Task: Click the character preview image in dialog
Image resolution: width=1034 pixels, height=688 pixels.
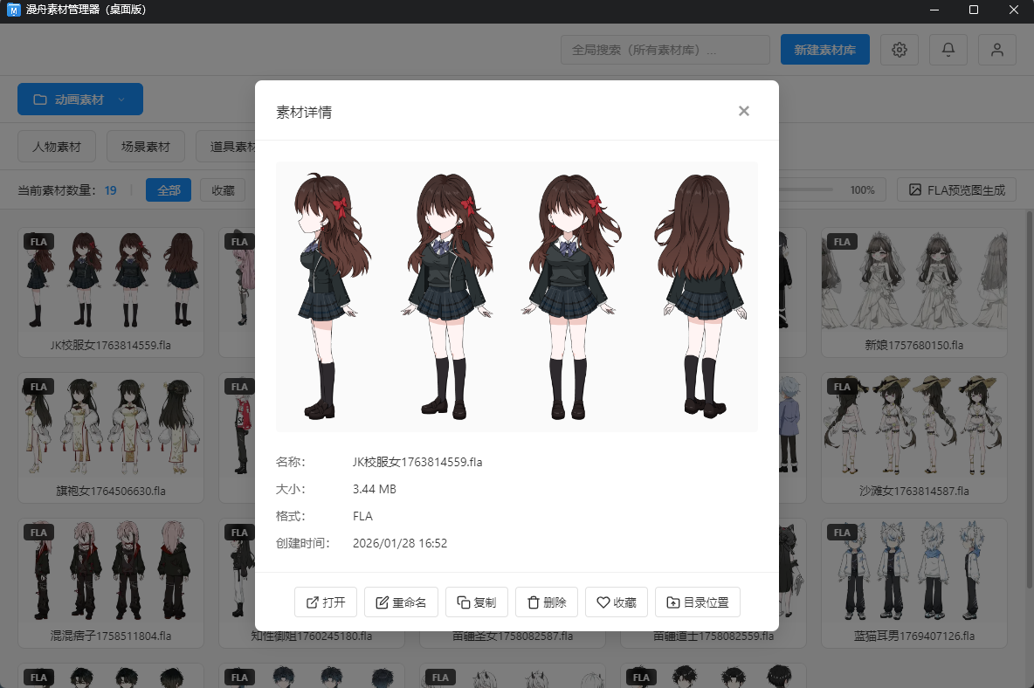Action: pyautogui.click(x=516, y=297)
